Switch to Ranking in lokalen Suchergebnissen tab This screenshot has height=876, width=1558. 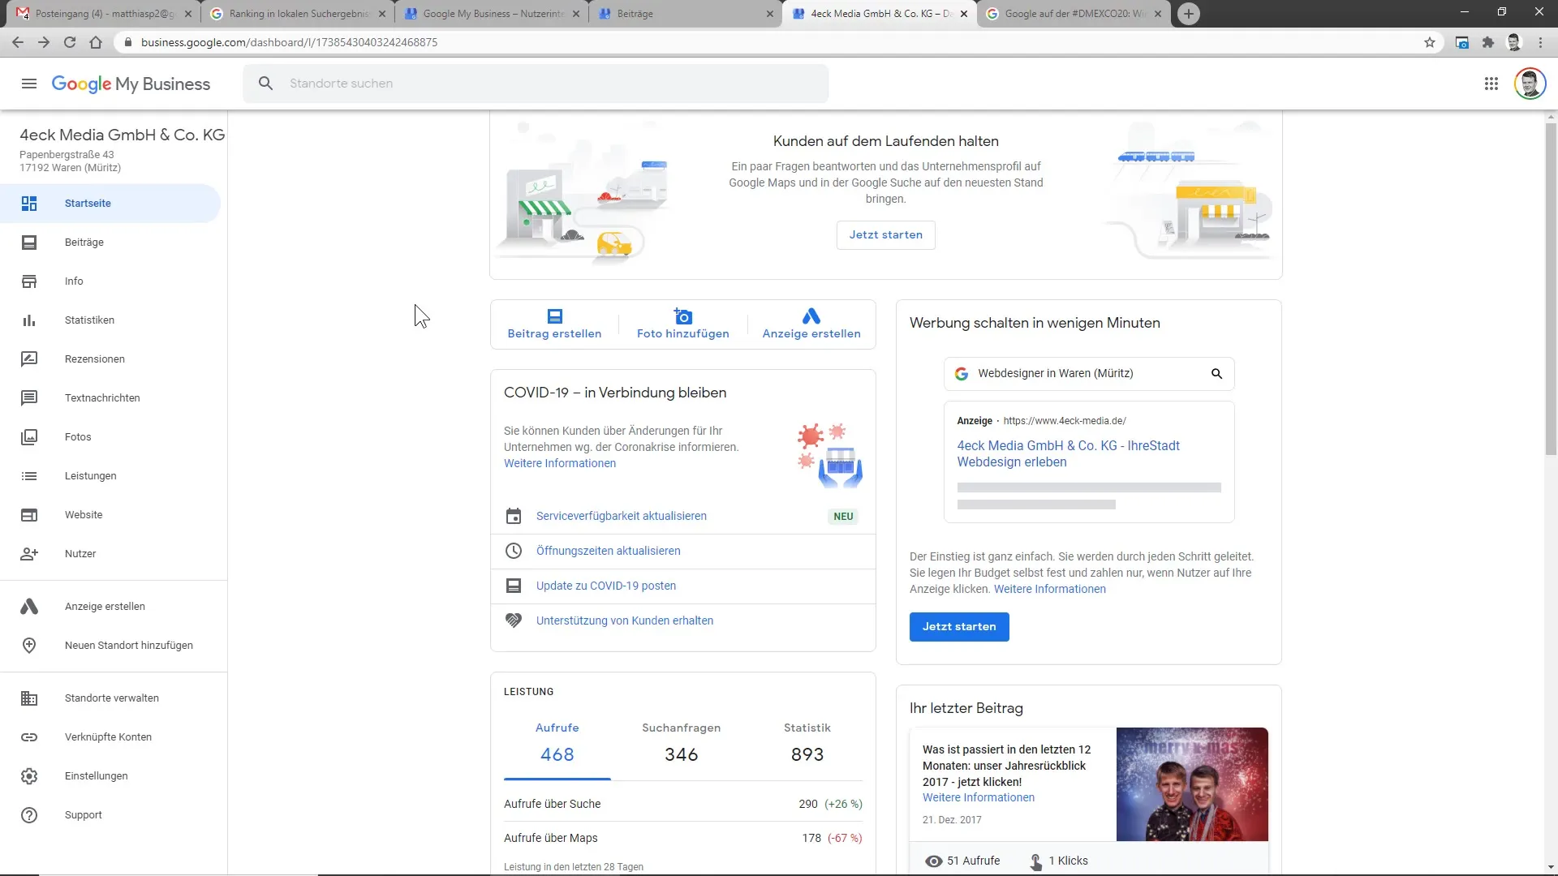coord(297,14)
